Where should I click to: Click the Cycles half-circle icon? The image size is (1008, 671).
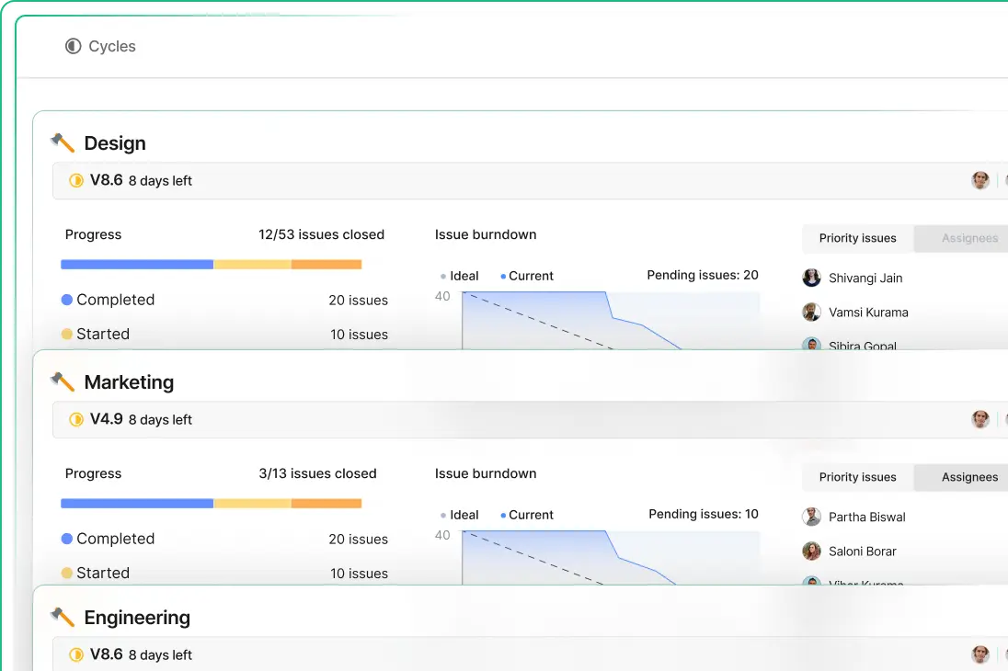click(x=74, y=46)
